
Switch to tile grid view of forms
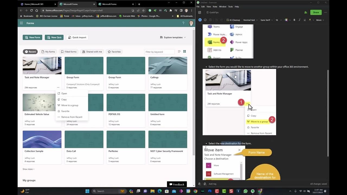(x=185, y=51)
